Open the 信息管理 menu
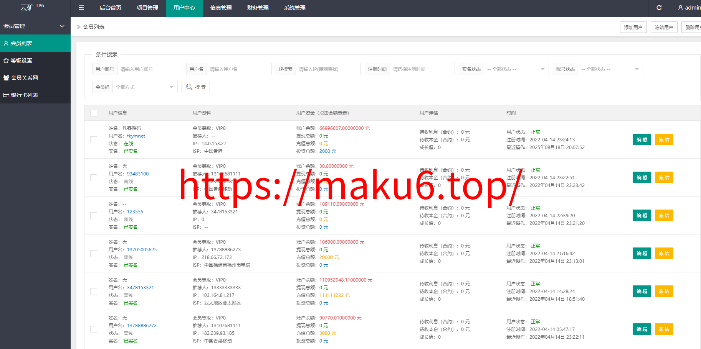 coord(221,8)
